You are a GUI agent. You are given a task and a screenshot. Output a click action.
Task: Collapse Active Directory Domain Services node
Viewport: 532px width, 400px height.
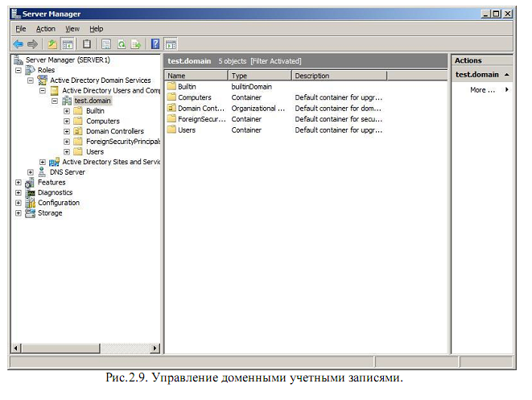tap(31, 80)
